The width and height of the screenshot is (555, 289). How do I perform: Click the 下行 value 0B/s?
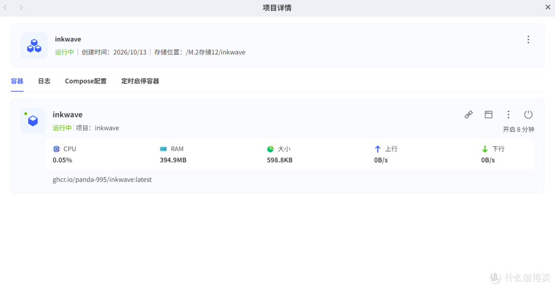[x=488, y=160]
